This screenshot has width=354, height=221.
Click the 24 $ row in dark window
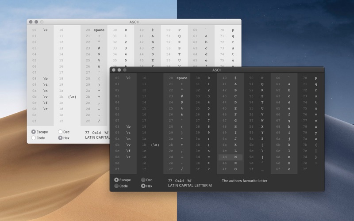click(x=177, y=103)
